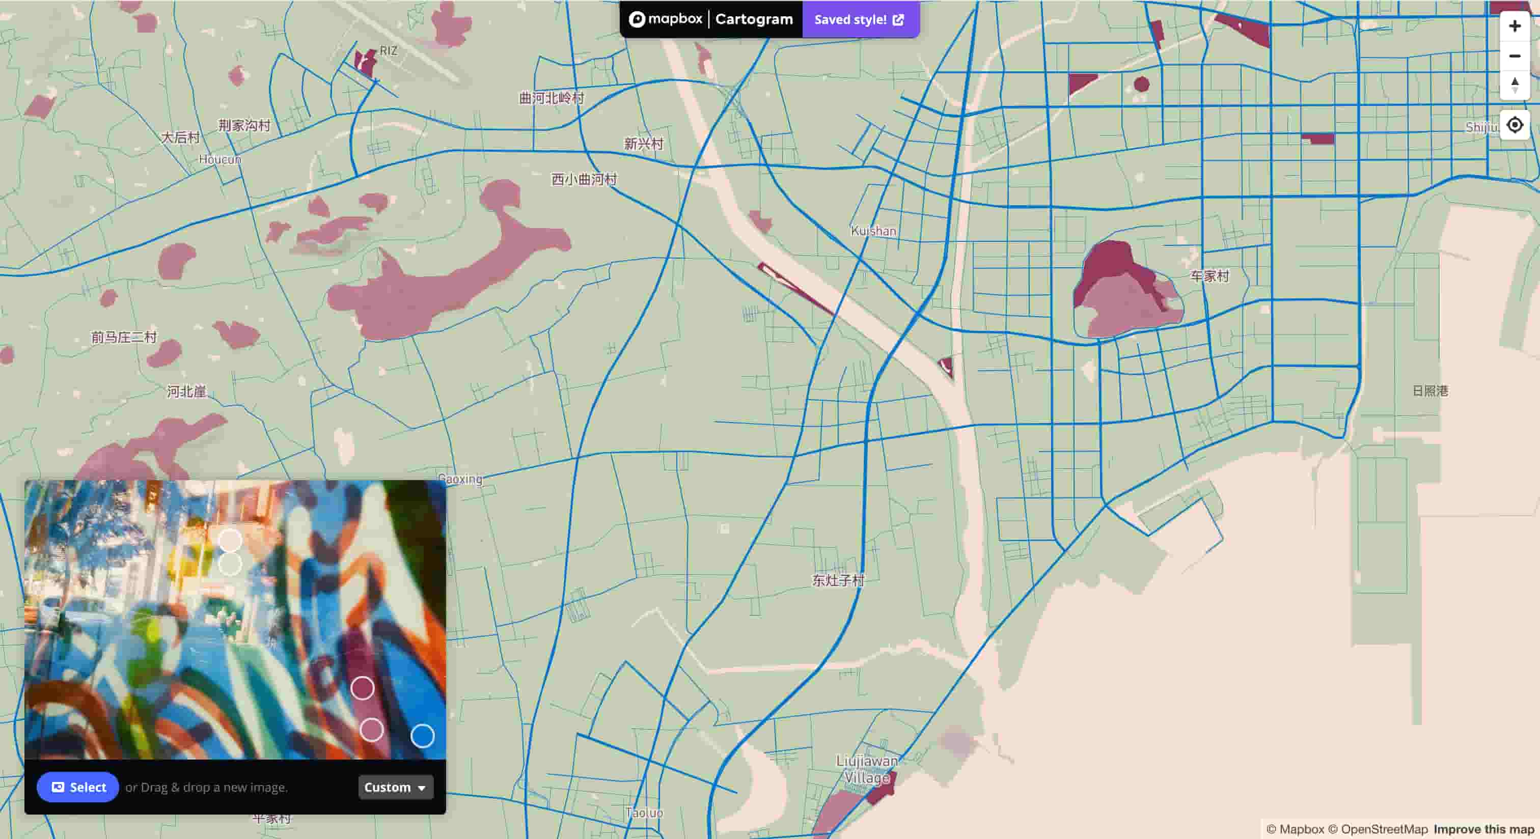Collapse the style preset menu via its arrow
The width and height of the screenshot is (1540, 839).
[x=423, y=788]
